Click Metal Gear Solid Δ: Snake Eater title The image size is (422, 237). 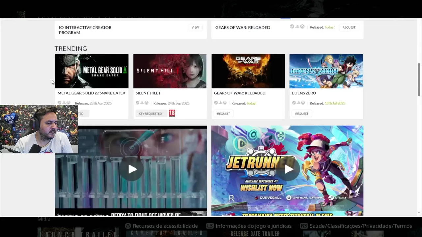pyautogui.click(x=91, y=93)
